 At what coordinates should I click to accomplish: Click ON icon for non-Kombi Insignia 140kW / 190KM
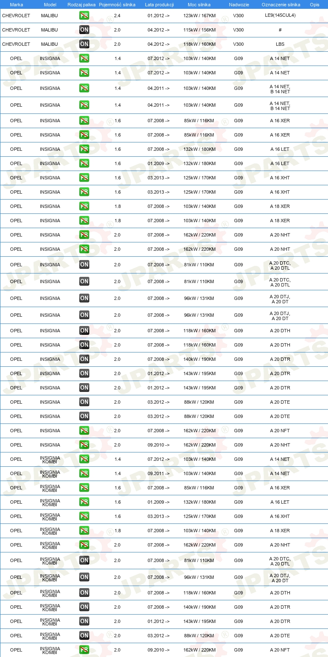pos(84,359)
